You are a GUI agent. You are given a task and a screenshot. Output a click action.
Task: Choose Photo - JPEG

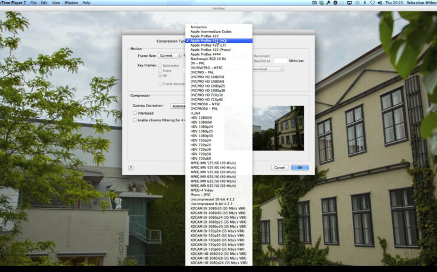tap(218, 195)
